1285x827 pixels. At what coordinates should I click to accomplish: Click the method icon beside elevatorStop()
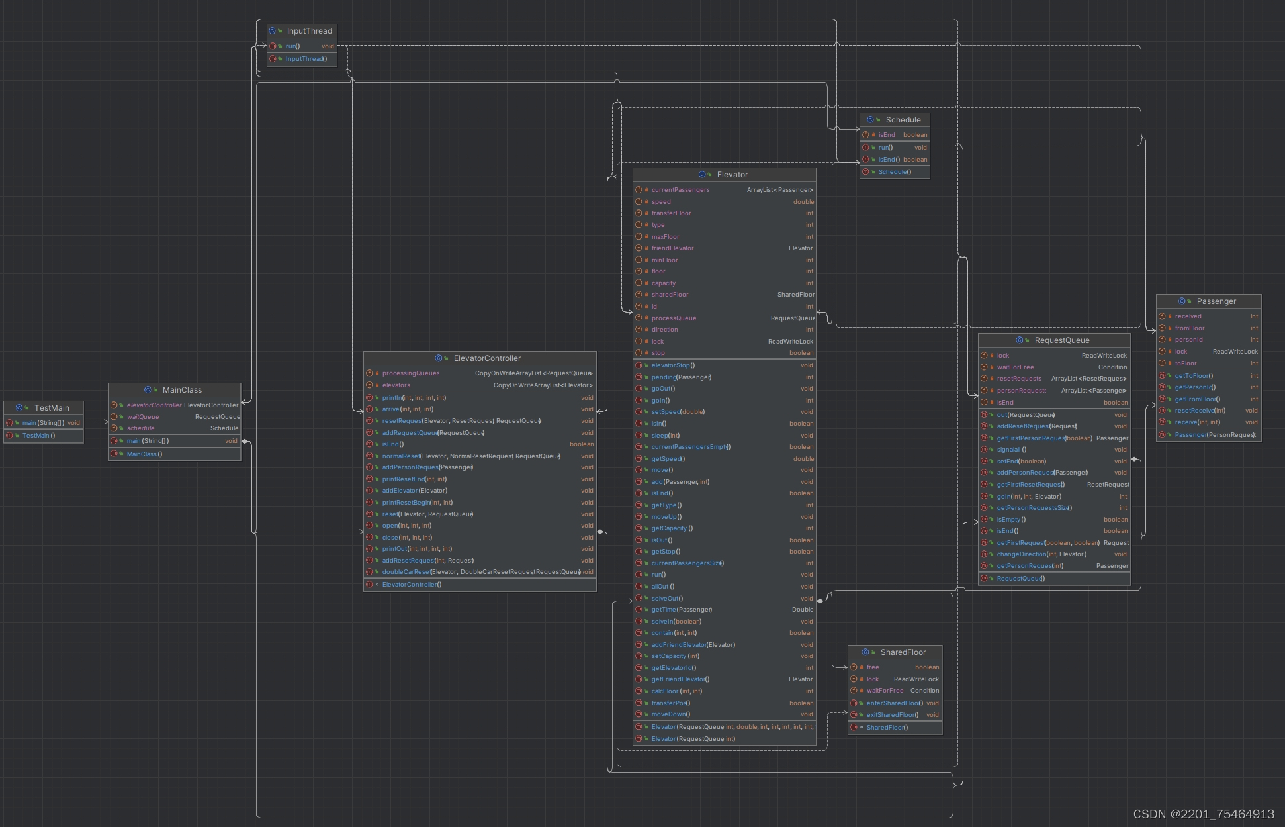point(639,365)
